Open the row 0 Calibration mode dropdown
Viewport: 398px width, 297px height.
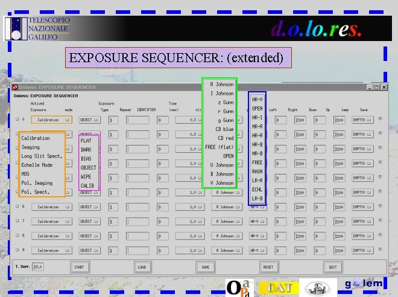point(51,120)
